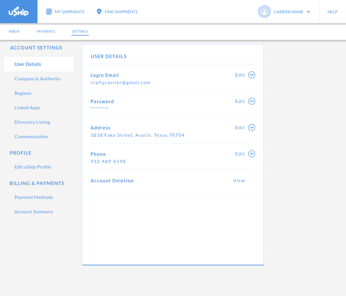This screenshot has width=346, height=296.
Task: Click the Address label
Action: point(100,128)
